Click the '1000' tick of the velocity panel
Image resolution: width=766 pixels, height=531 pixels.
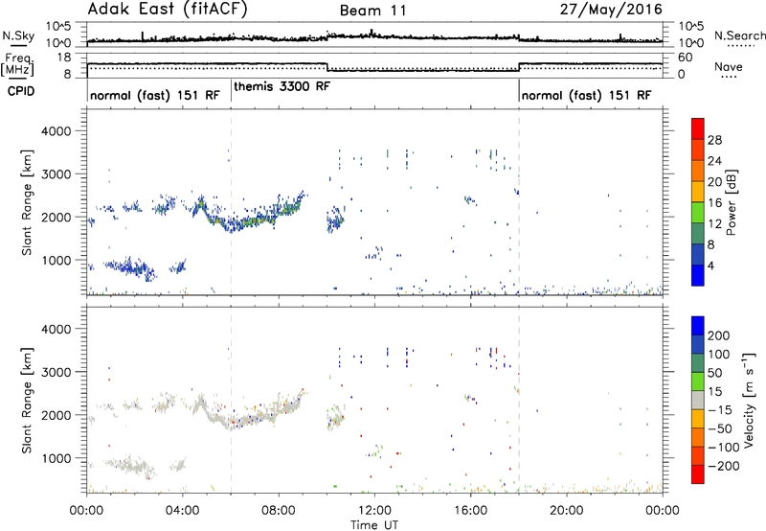(56, 458)
